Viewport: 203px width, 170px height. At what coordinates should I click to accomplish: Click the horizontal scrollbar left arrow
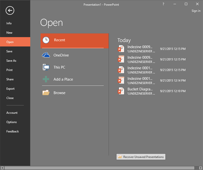2,168
